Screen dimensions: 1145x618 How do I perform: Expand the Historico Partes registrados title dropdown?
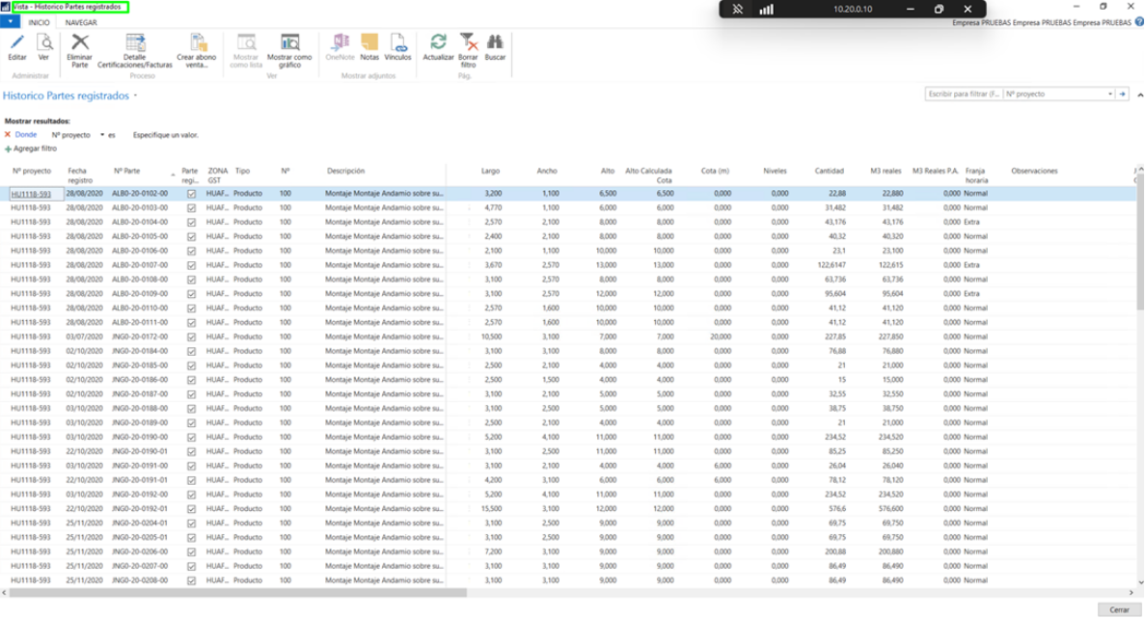135,96
